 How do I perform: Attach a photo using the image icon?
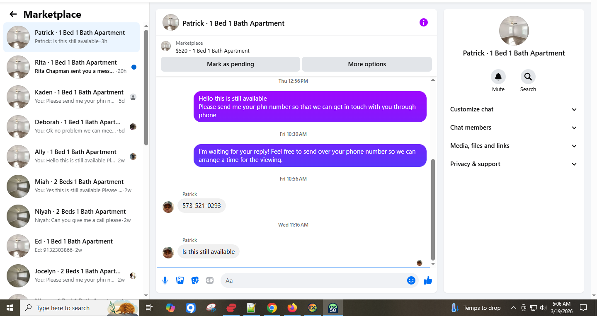(x=180, y=280)
